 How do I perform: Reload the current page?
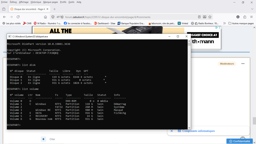[x=18, y=17]
